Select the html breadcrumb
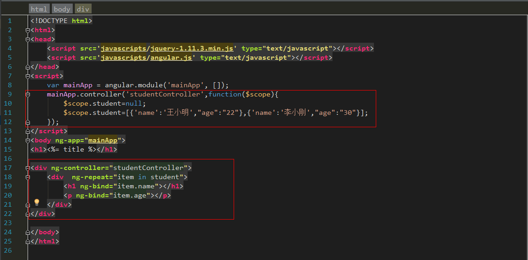 [40, 9]
